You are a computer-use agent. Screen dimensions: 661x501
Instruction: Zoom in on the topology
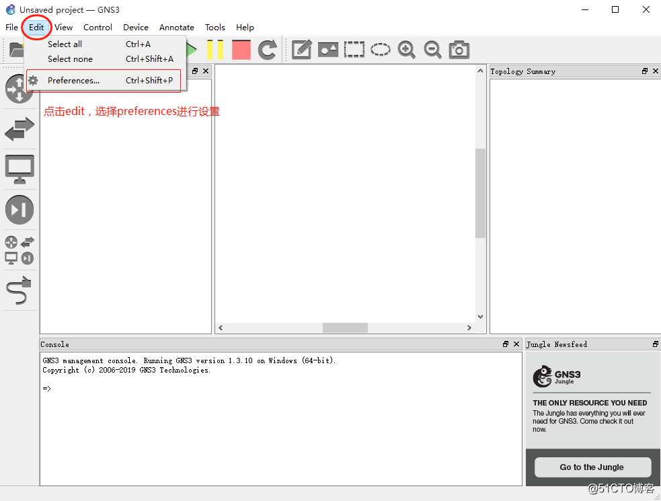coord(406,50)
